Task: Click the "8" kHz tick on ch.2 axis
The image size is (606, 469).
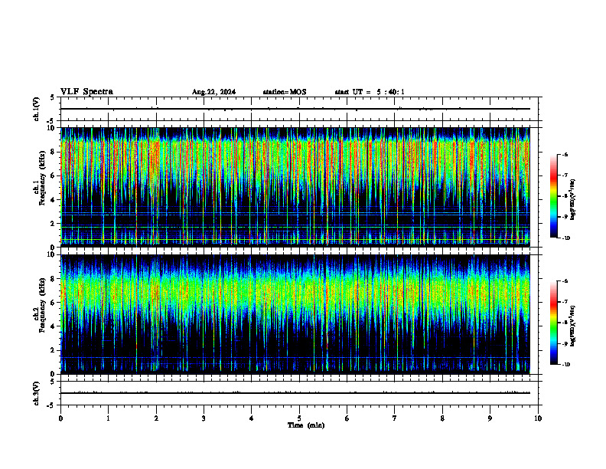Action: [54, 279]
